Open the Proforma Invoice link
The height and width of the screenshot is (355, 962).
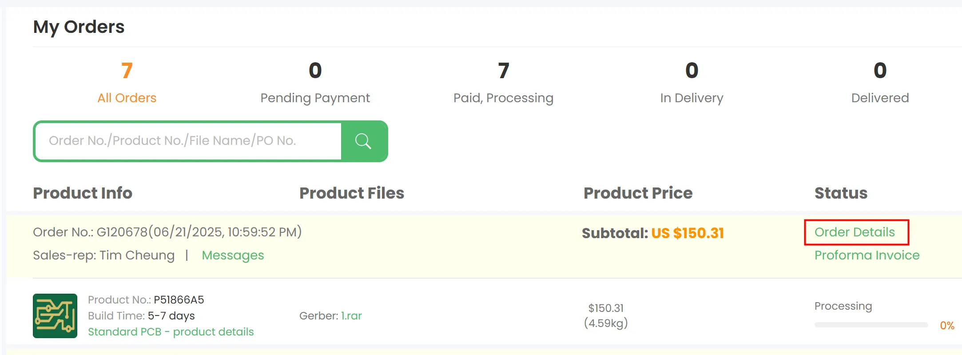(x=867, y=255)
